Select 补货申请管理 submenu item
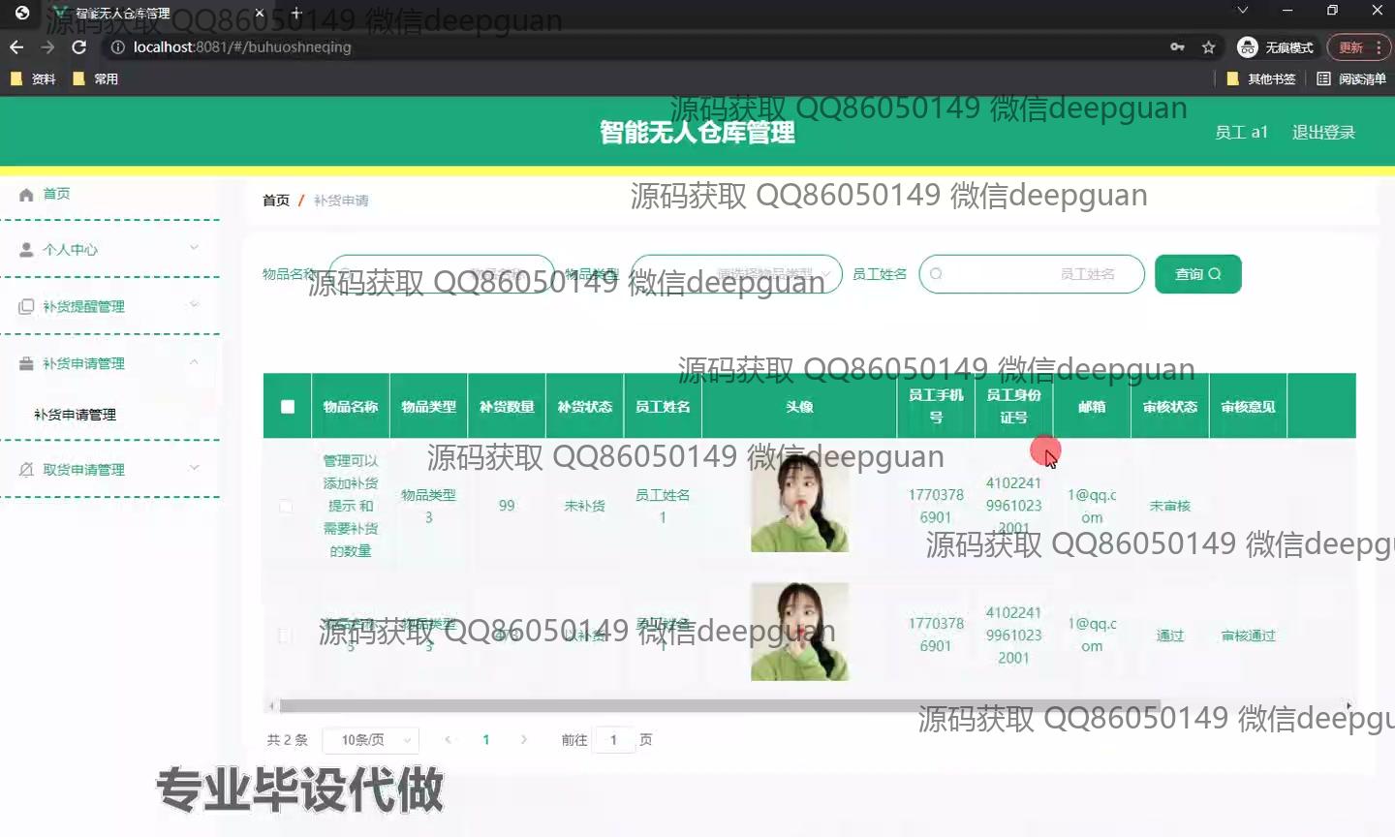1395x837 pixels. [x=76, y=415]
